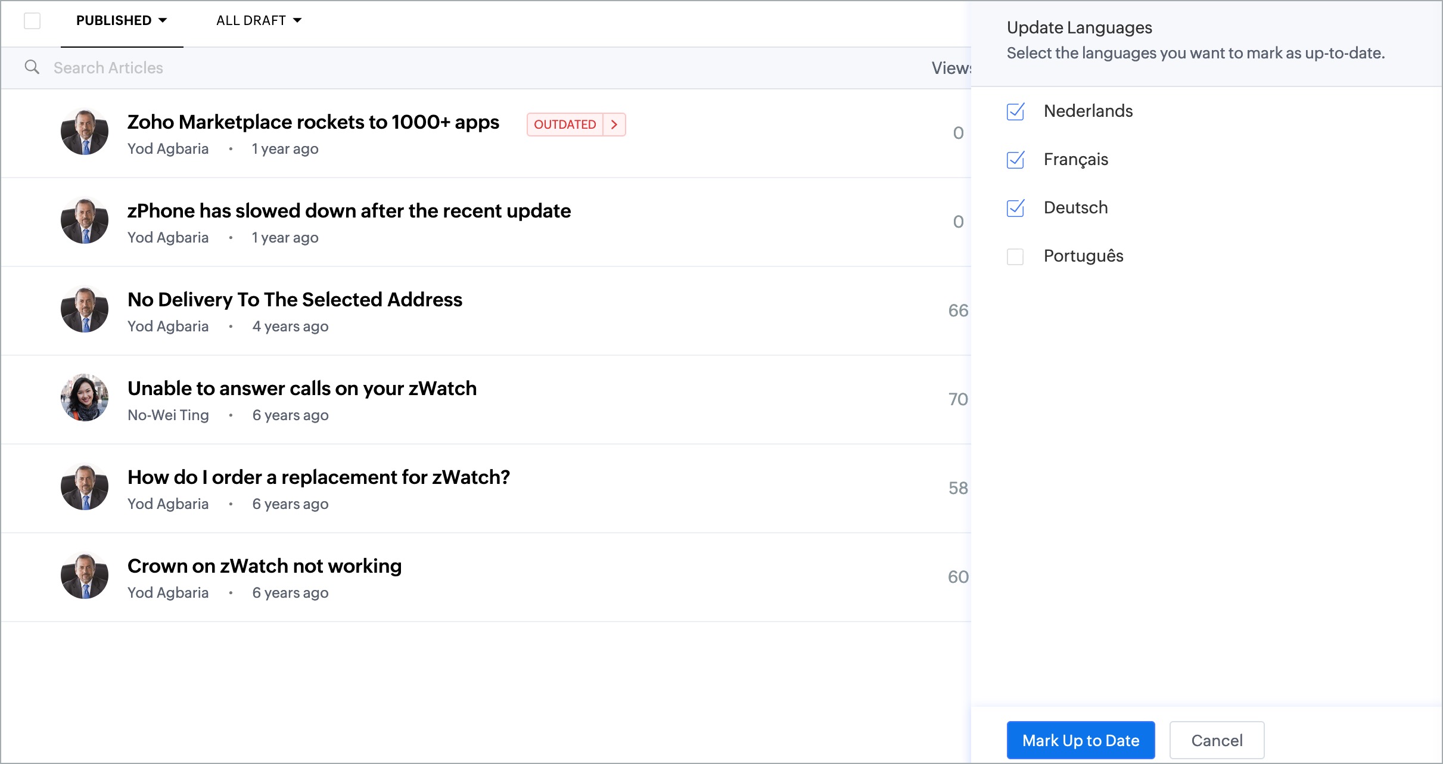Open article Zoho Marketplace rockets to 1000+ apps

pos(313,122)
